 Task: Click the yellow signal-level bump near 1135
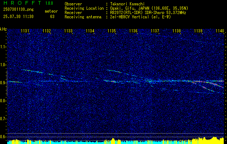tap(113, 141)
